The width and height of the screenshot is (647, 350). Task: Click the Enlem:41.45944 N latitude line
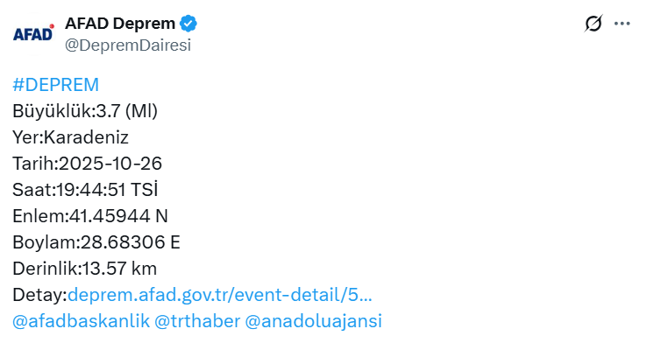(x=90, y=216)
